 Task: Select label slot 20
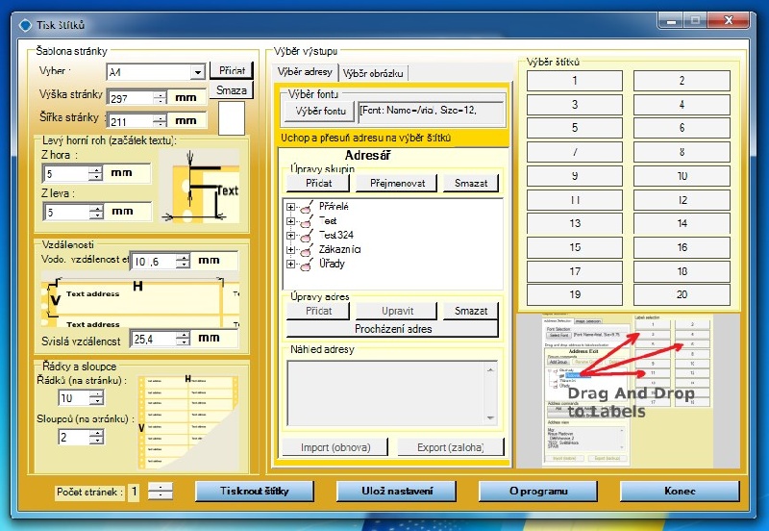pyautogui.click(x=682, y=295)
